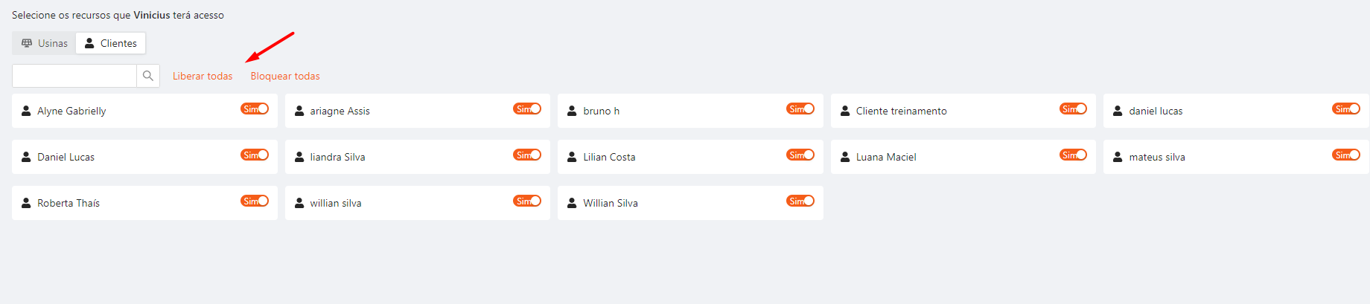Click the person icon beside mateus silva
Viewport: 1370px width, 304px height.
[1118, 157]
